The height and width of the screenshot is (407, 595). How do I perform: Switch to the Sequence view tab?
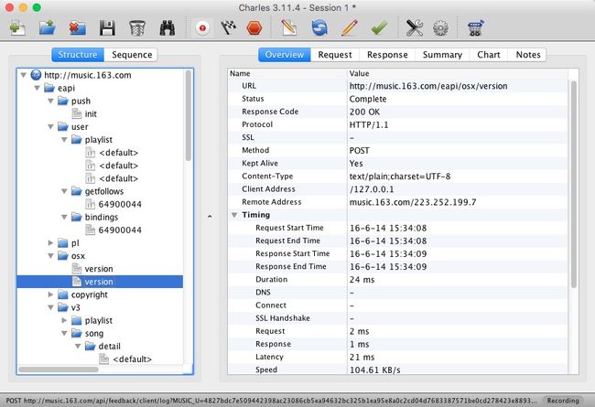coord(132,55)
